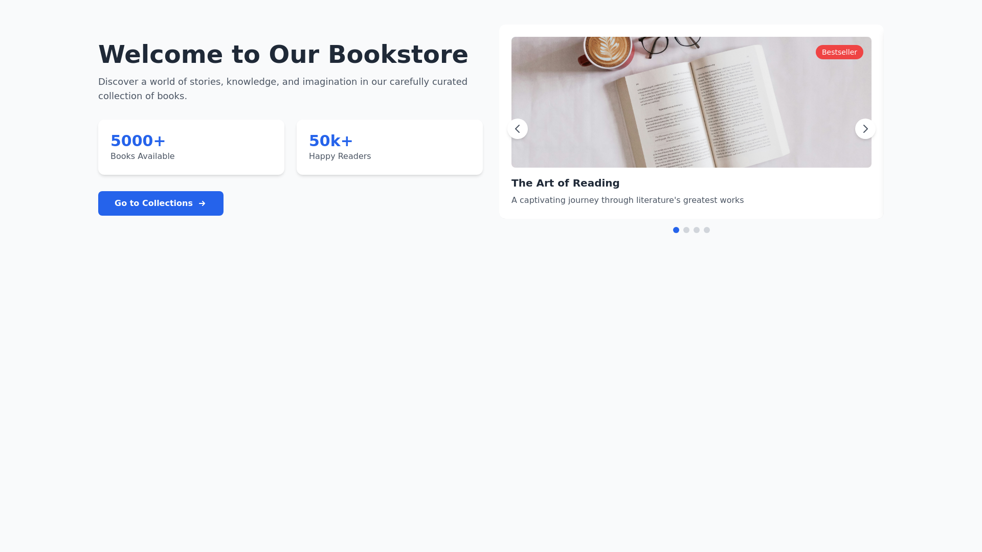Open the open-book slide image
Screen dimensions: 982x552
pos(691,102)
